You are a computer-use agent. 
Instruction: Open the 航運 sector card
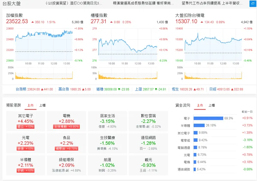pyautogui.click(x=108, y=165)
